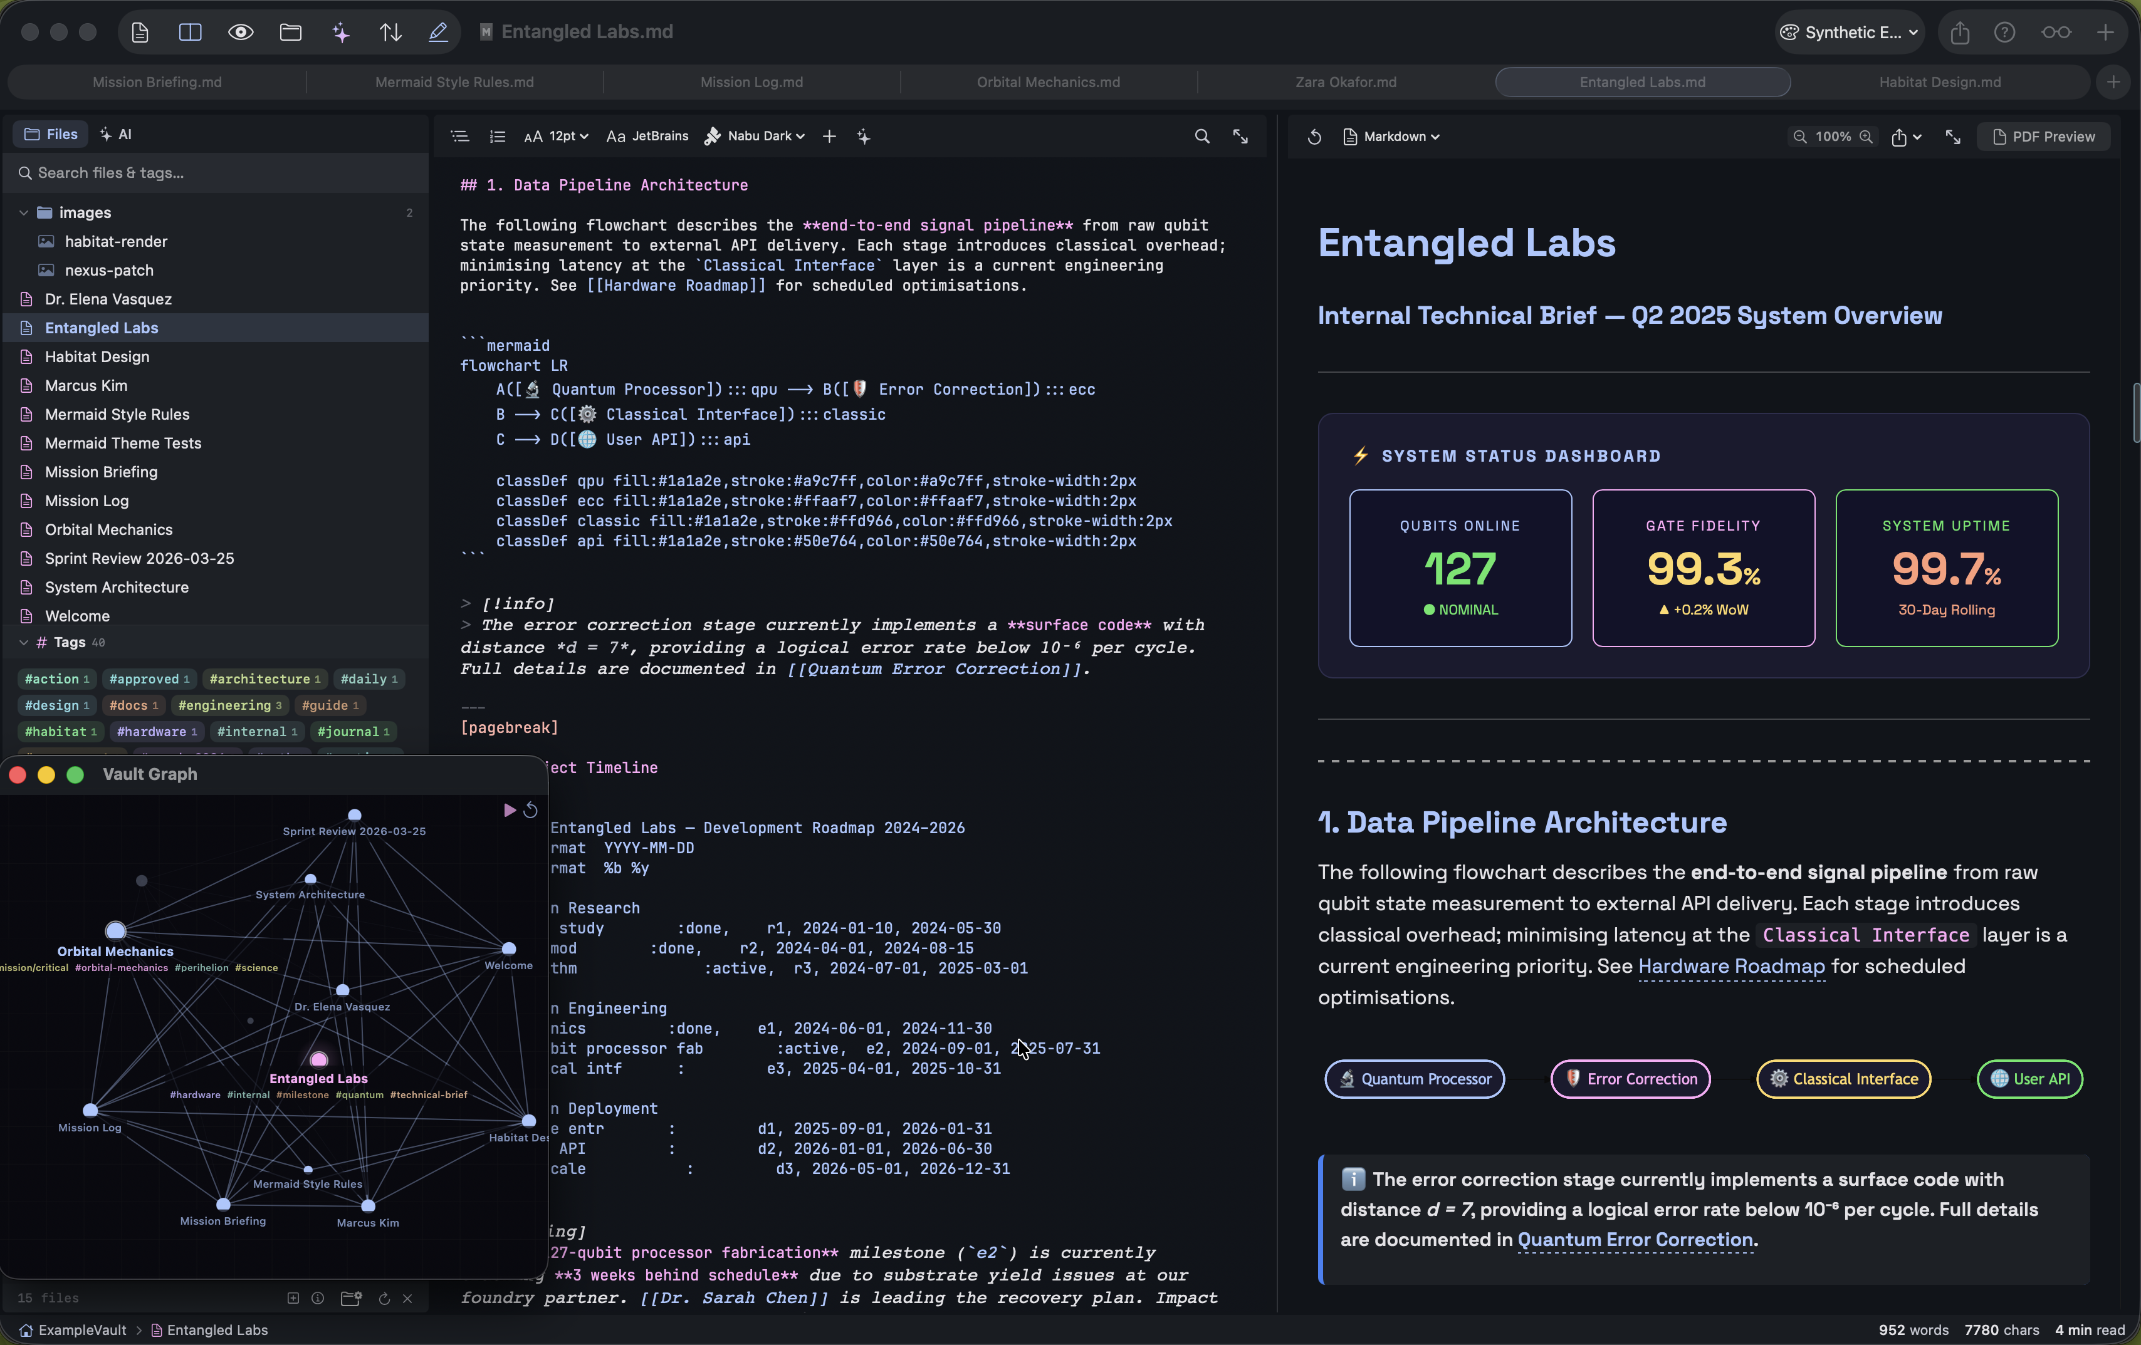
Task: Open the Markdown preview mode dropdown
Action: pos(1391,136)
